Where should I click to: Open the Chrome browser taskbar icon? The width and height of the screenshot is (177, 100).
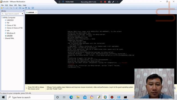(x=92, y=97)
